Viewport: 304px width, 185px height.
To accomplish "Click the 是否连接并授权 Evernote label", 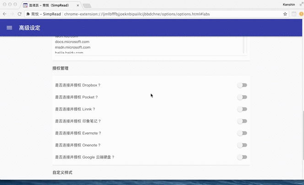I will coord(78,133).
